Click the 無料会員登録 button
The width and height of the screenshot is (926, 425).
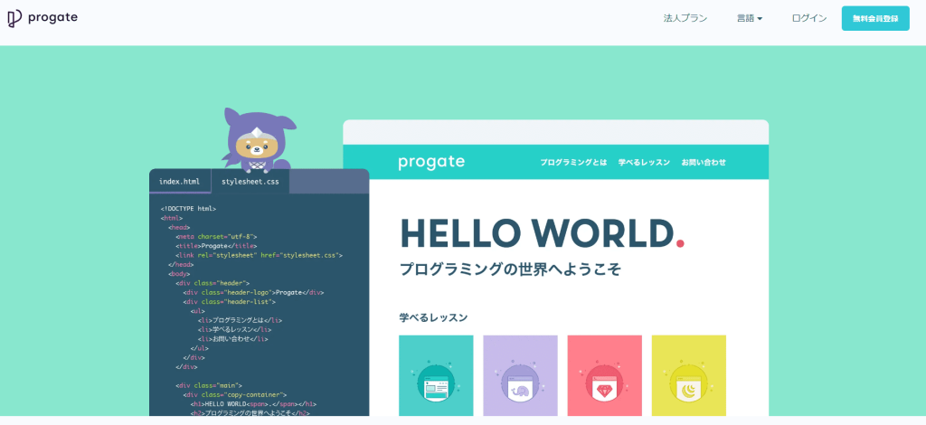click(x=875, y=18)
